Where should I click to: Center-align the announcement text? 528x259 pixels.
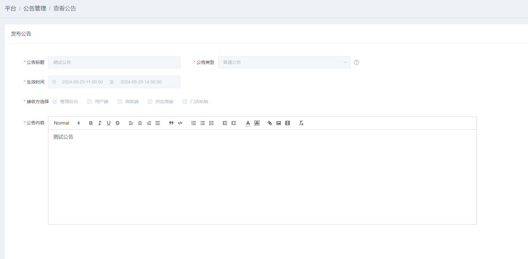[x=140, y=123]
